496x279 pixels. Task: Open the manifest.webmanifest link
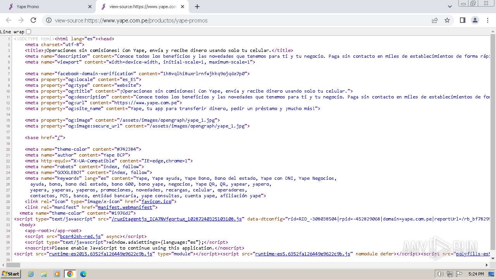click(125, 207)
